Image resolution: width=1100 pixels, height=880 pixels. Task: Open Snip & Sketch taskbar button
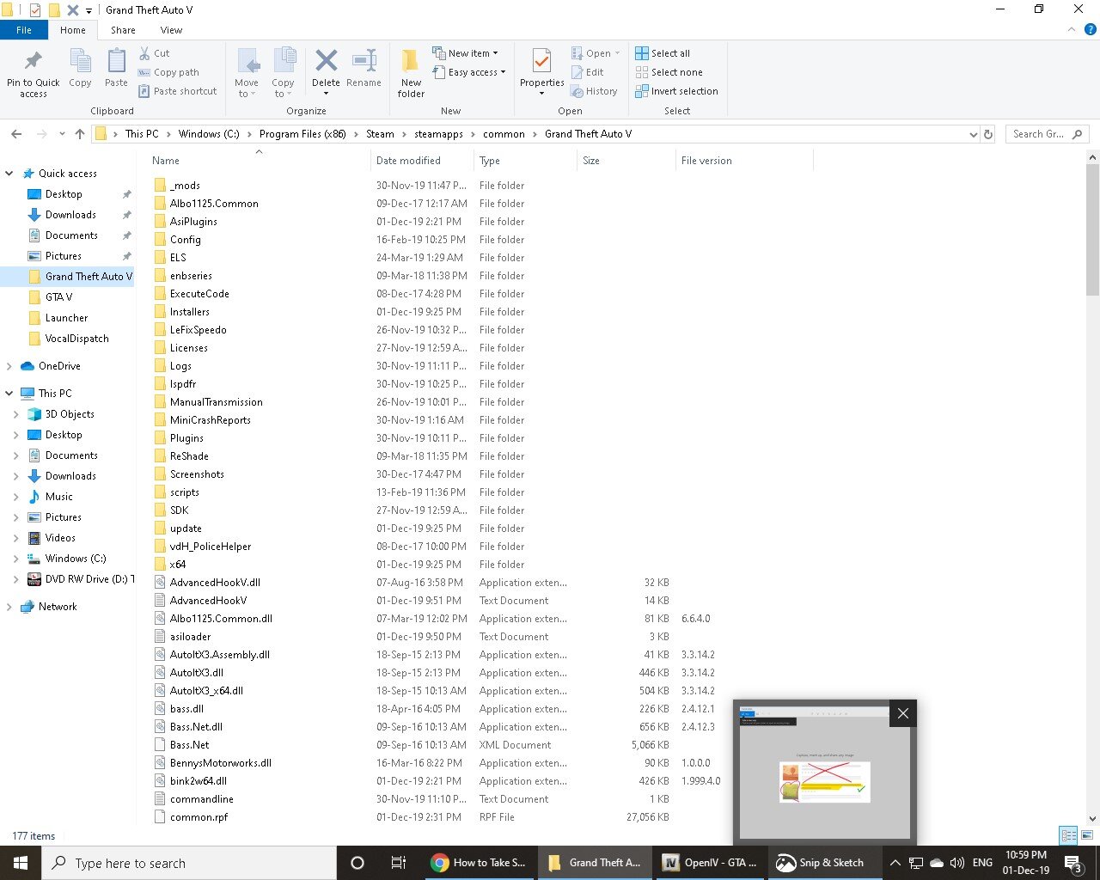pos(825,863)
